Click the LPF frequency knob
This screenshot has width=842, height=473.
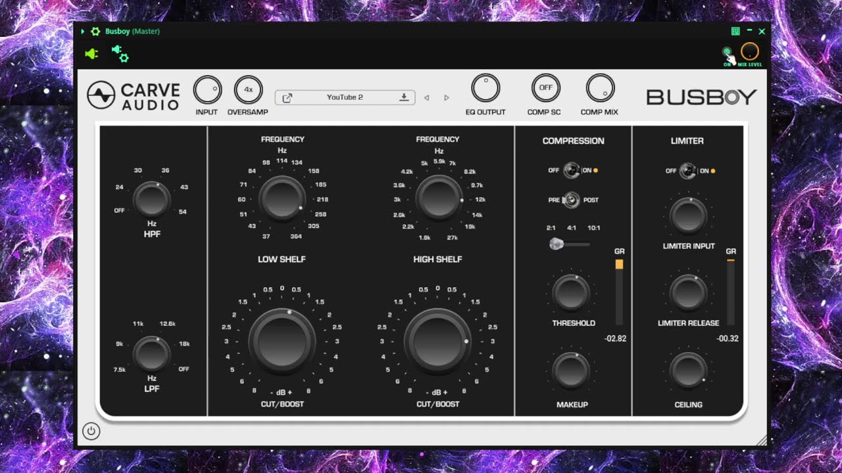pyautogui.click(x=151, y=354)
